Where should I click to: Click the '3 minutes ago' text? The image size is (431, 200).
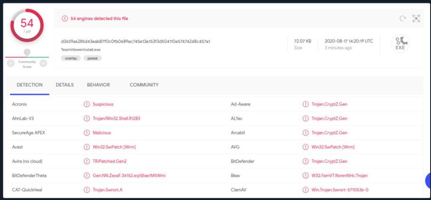pos(338,48)
